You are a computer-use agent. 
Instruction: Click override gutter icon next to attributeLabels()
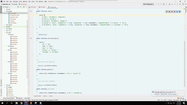tap(31, 38)
